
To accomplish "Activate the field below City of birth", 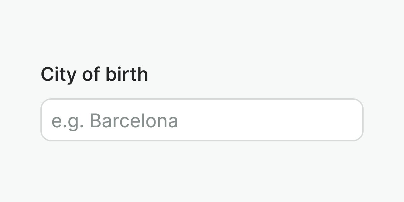I will [202, 120].
